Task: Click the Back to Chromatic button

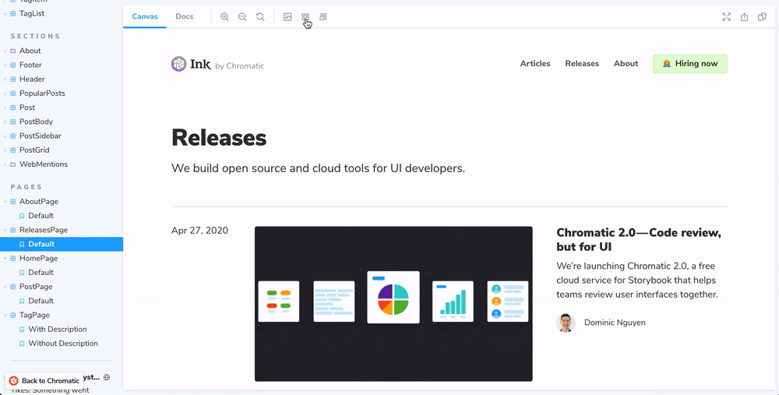Action: tap(44, 381)
